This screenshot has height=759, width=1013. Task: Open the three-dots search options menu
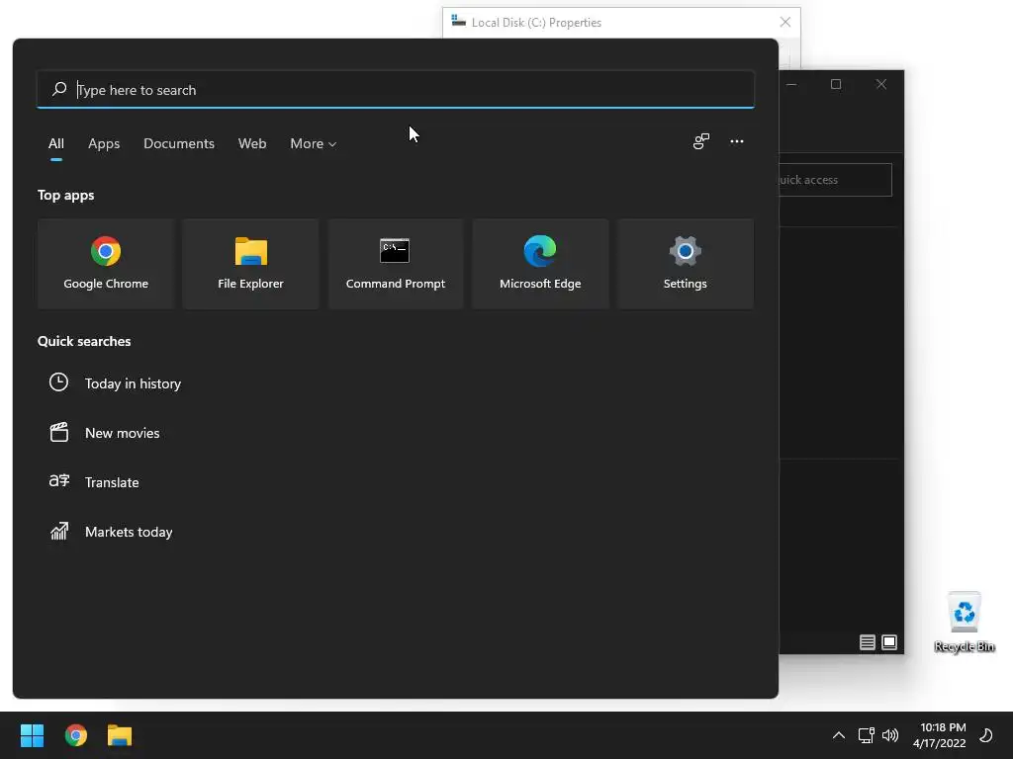point(736,141)
